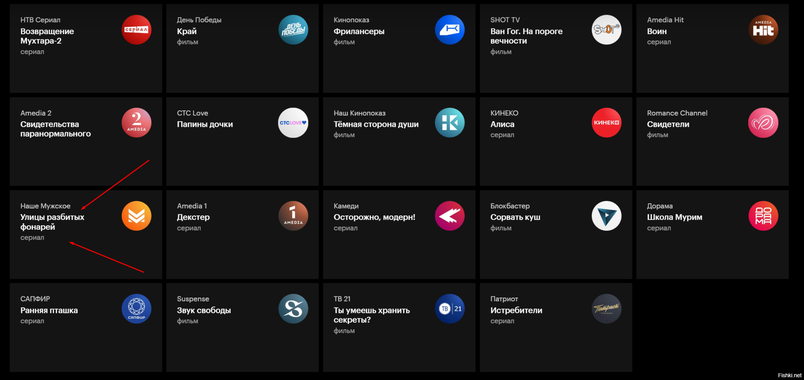Select the Amedia 1 channel logo
Screen dimensions: 804x380
293,216
